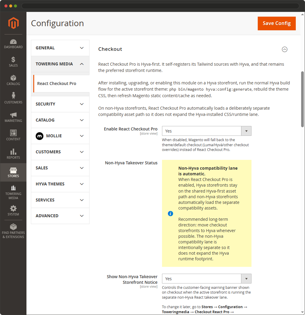Open the Marketing megaphone menu
This screenshot has width=305, height=315.
[x=13, y=117]
